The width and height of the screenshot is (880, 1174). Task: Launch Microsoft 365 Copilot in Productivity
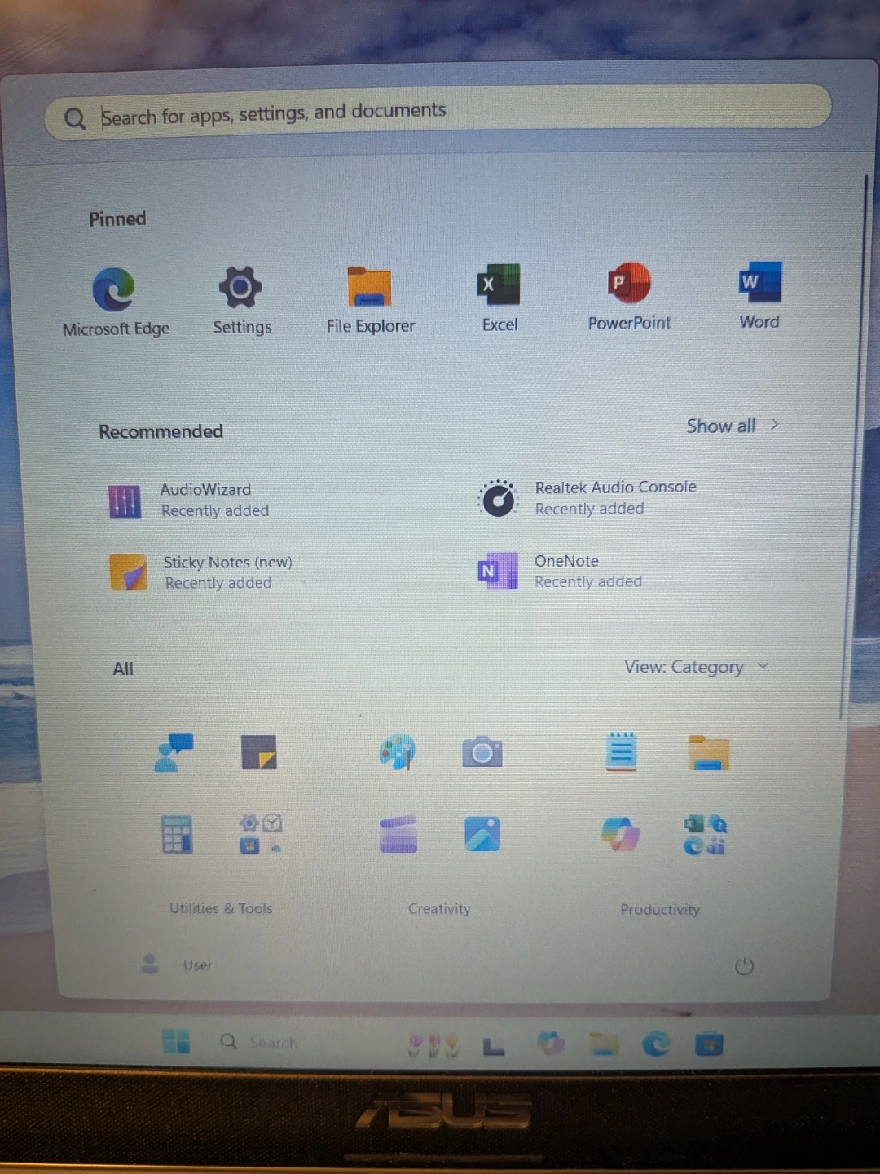621,834
